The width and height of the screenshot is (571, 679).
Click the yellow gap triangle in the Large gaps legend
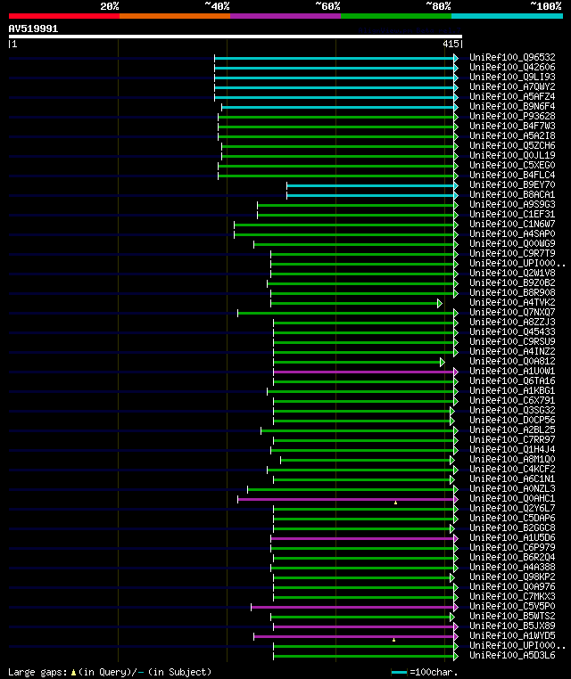(73, 673)
